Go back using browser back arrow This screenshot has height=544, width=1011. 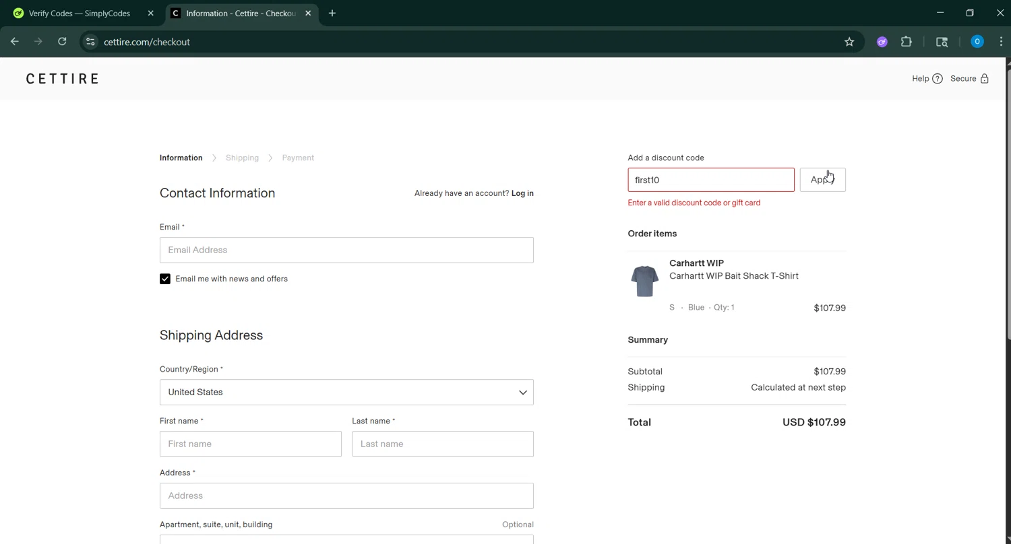15,42
